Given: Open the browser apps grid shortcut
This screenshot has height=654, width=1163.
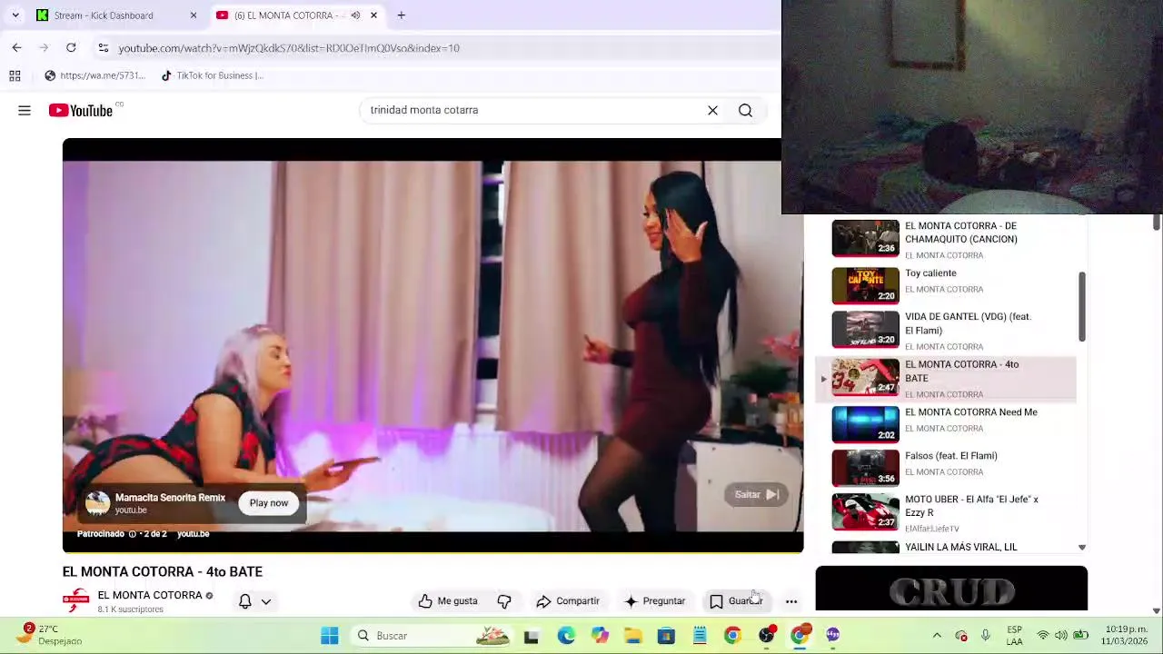Looking at the screenshot, I should click(x=15, y=75).
